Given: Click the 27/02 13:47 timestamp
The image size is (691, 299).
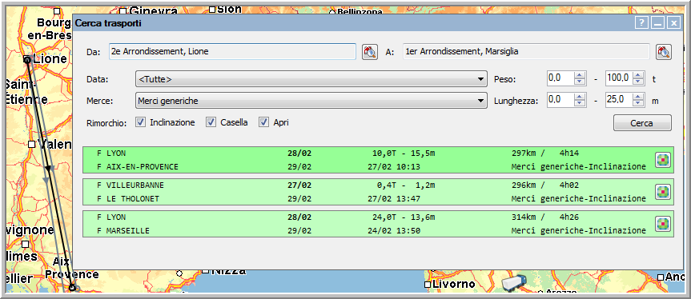Looking at the screenshot, I should coord(393,199).
